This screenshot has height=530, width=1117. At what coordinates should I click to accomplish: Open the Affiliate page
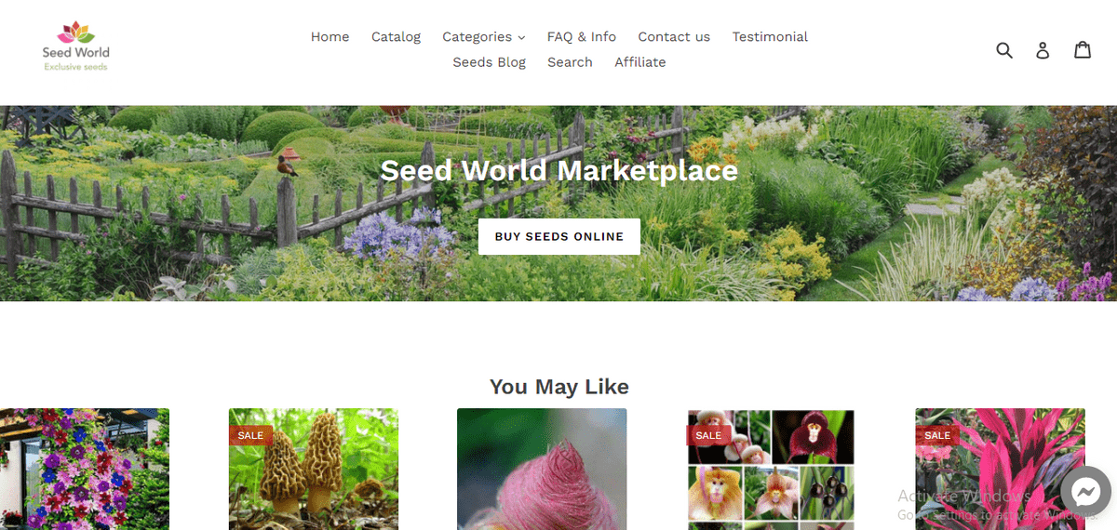pos(640,62)
